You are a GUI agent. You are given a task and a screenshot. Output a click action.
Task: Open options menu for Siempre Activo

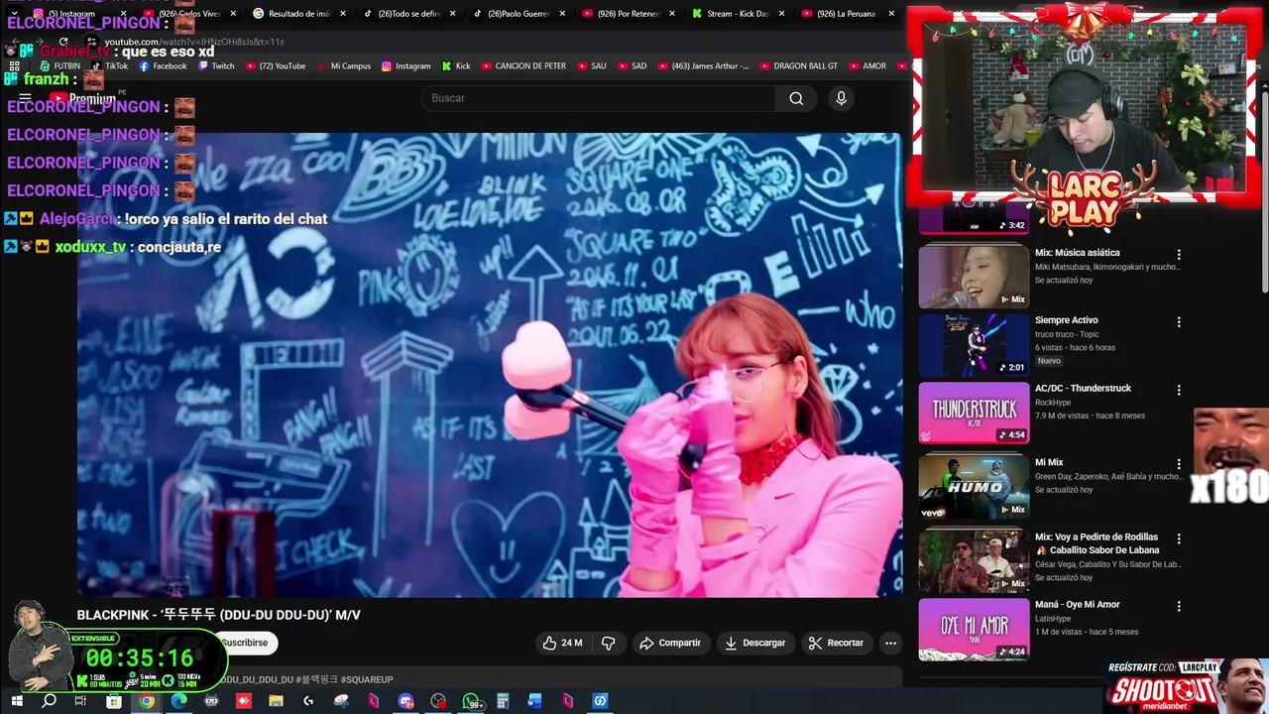click(x=1179, y=322)
